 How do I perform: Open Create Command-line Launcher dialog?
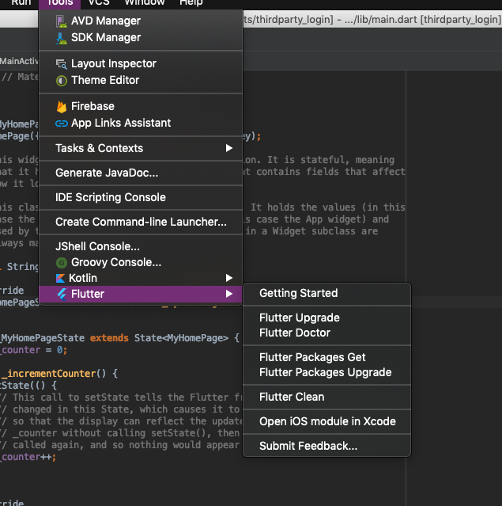[141, 222]
